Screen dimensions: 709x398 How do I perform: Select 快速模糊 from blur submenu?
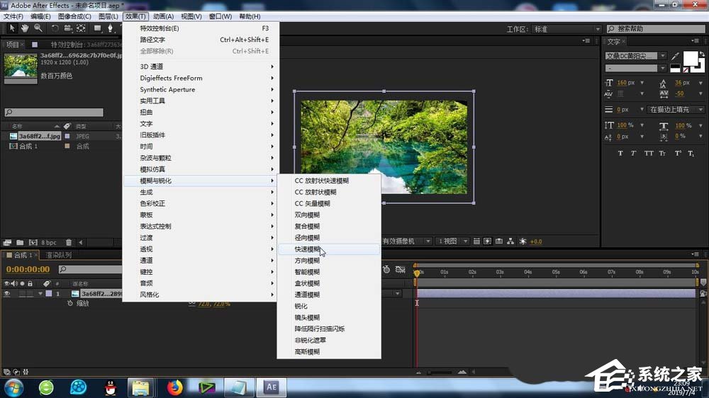(x=308, y=249)
